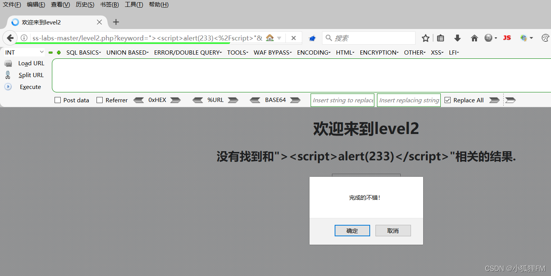This screenshot has height=276, width=551.
Task: Click filled arrow after Replace All
Action: pyautogui.click(x=494, y=100)
